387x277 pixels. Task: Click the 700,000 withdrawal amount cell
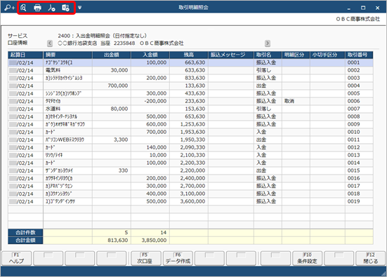pyautogui.click(x=112, y=86)
